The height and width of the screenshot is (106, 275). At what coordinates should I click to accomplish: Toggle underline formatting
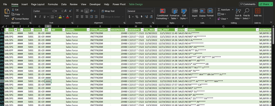44,17
